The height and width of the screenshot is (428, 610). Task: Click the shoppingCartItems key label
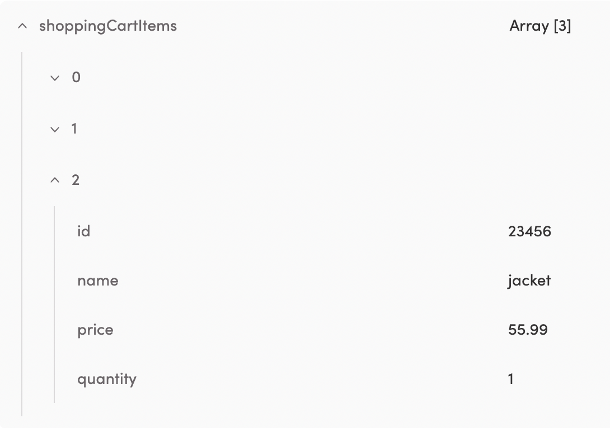click(x=108, y=26)
